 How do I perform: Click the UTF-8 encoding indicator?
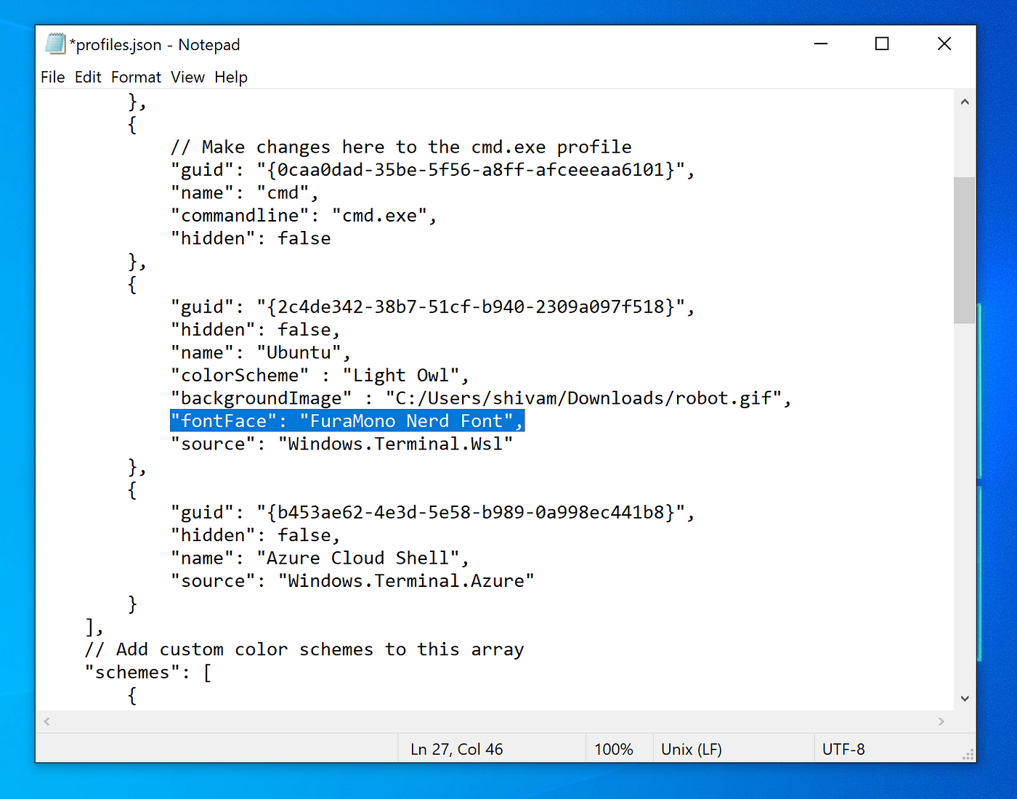[843, 748]
